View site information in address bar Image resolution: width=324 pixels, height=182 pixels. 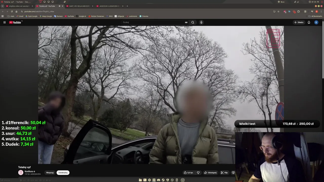[x=22, y=11]
